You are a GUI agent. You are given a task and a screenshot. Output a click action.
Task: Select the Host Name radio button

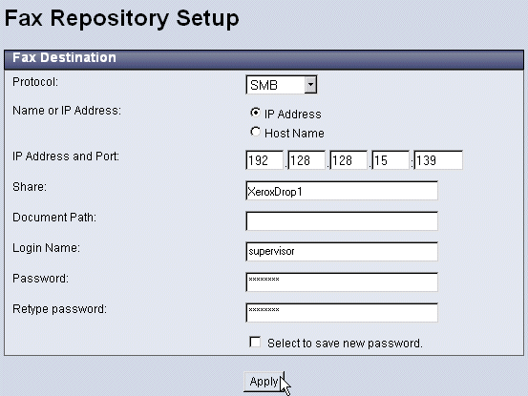click(x=255, y=132)
